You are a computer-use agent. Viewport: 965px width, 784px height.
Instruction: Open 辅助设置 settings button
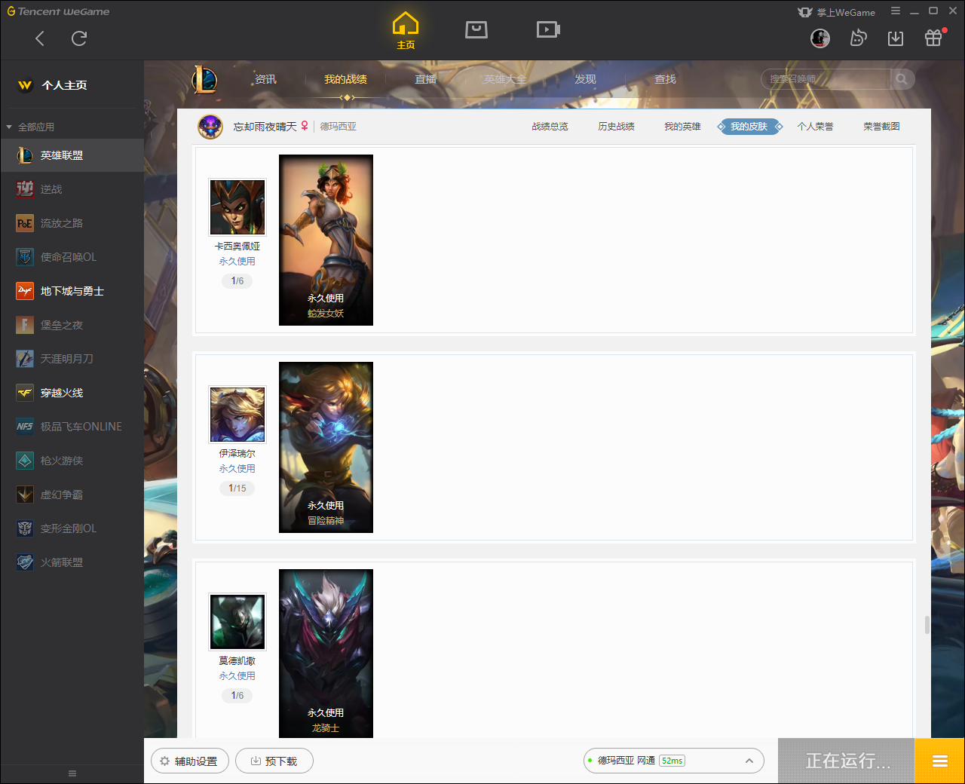pyautogui.click(x=189, y=761)
